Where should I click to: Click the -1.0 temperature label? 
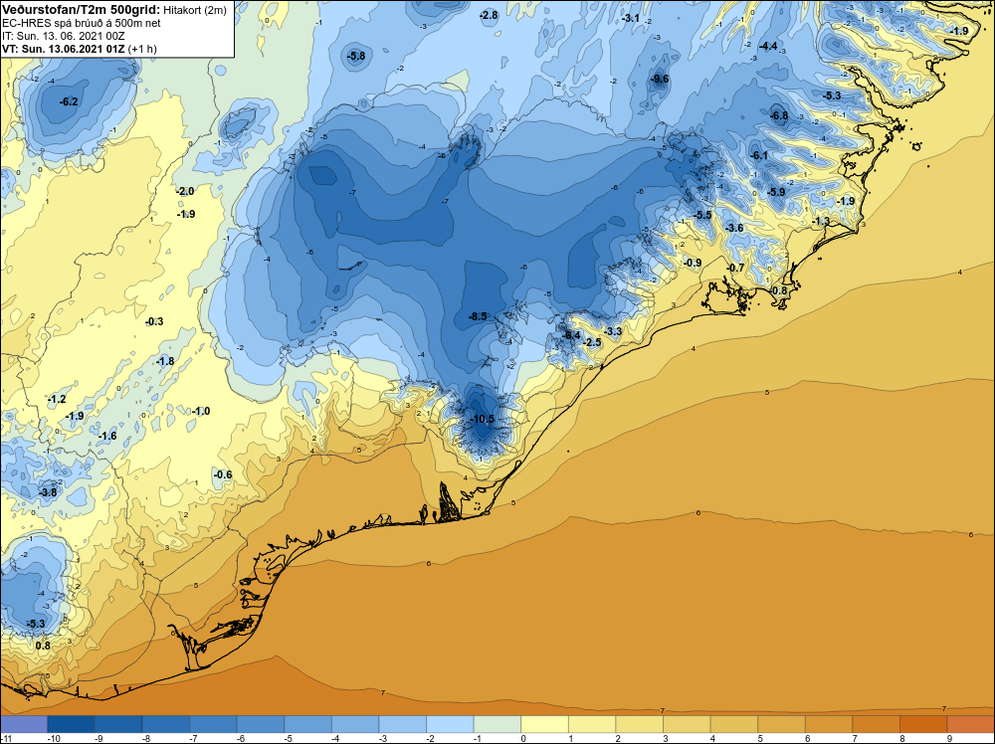tap(201, 411)
